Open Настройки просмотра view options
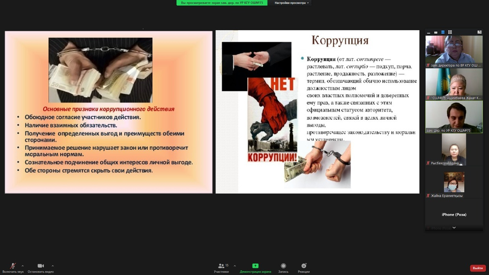This screenshot has width=489, height=275. (292, 3)
